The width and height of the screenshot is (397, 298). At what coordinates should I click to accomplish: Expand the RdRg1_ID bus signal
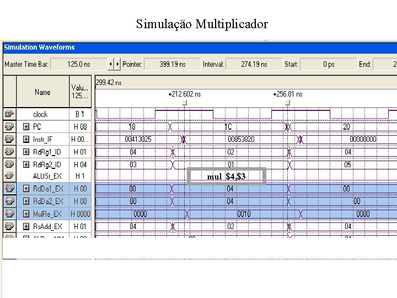pos(26,152)
